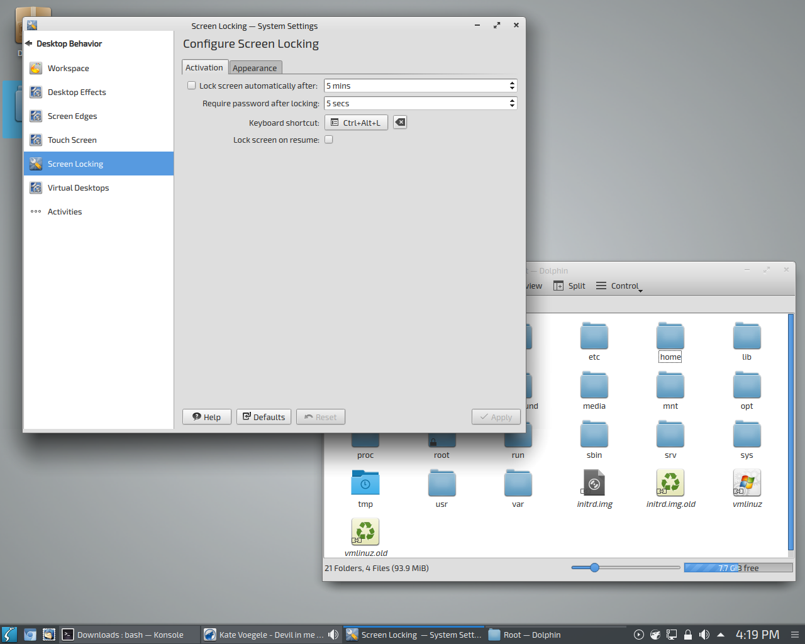
Task: Mute the Kate Voegele audio stream in taskbar
Action: point(333,635)
